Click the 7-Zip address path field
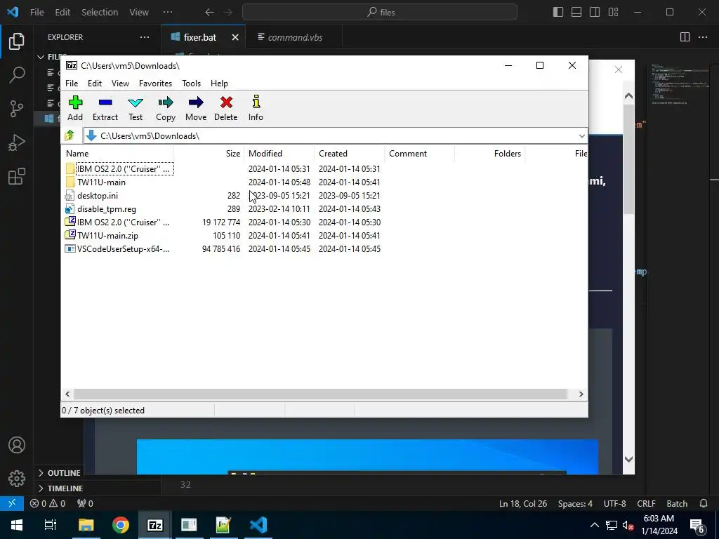 click(335, 135)
